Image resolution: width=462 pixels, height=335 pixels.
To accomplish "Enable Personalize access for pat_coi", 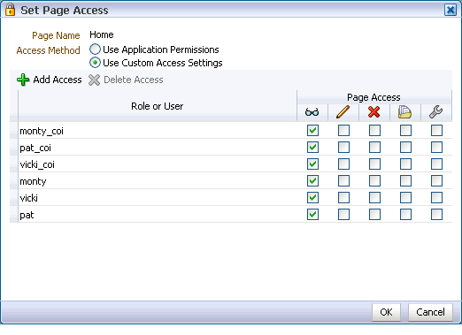I will tap(405, 148).
